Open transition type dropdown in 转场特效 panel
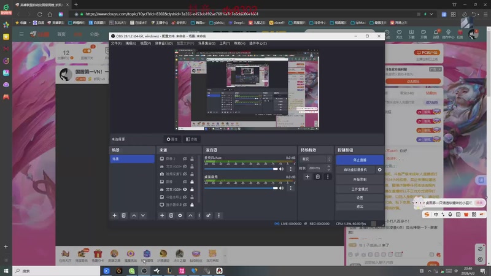The width and height of the screenshot is (491, 276). (315, 159)
